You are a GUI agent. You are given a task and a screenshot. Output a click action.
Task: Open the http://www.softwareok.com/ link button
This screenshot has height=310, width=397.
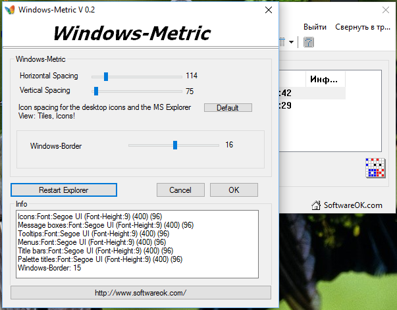pyautogui.click(x=141, y=293)
